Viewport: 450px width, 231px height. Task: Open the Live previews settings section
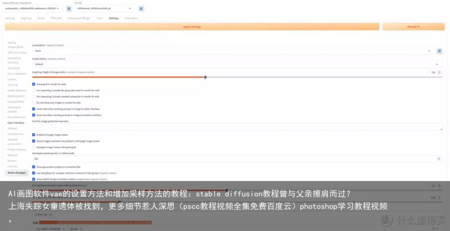coord(16,134)
